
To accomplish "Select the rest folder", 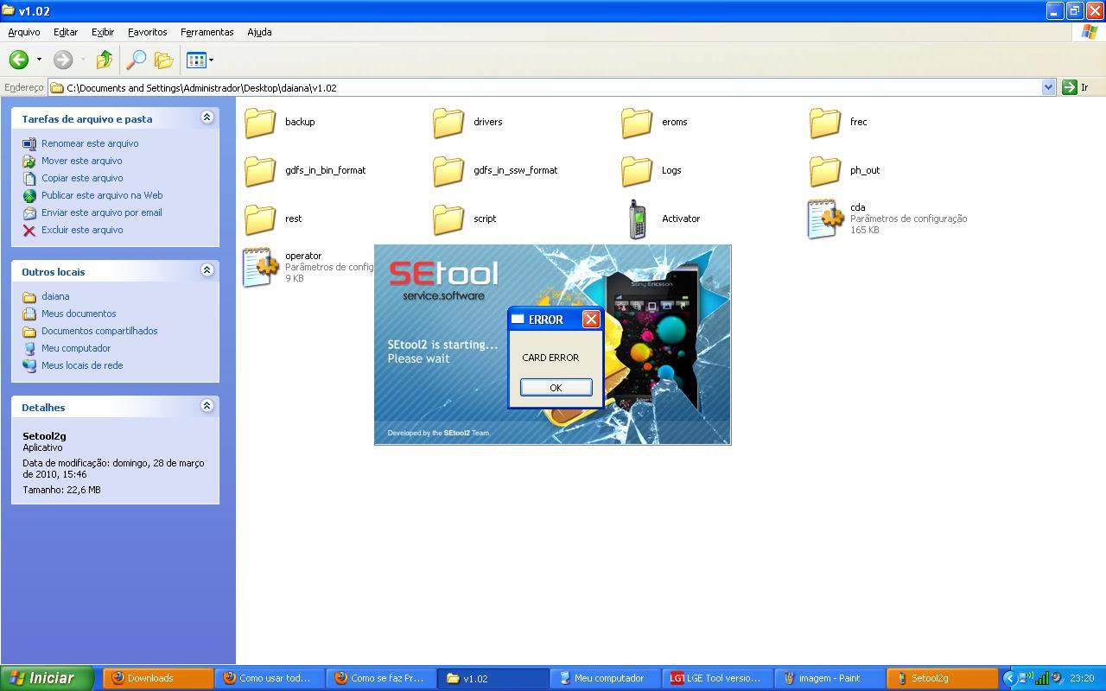I will pos(273,219).
